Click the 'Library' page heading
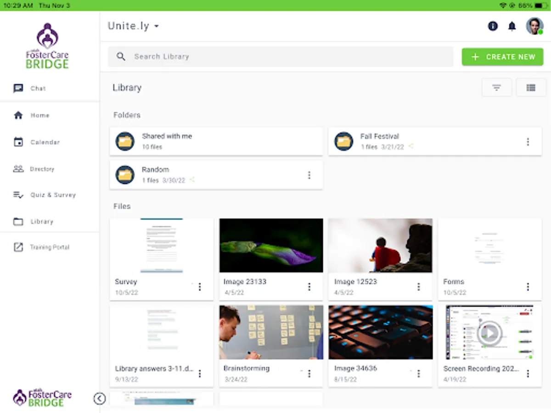 pos(127,88)
